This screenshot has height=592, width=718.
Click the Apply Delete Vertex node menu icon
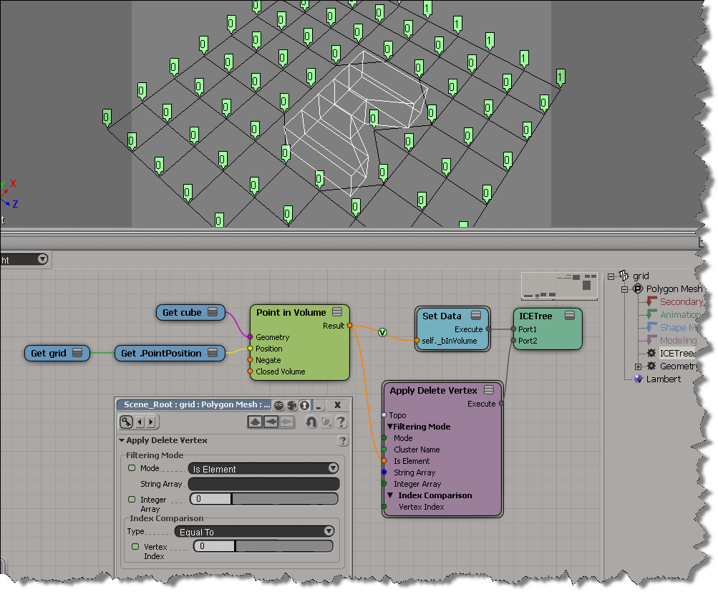(489, 390)
